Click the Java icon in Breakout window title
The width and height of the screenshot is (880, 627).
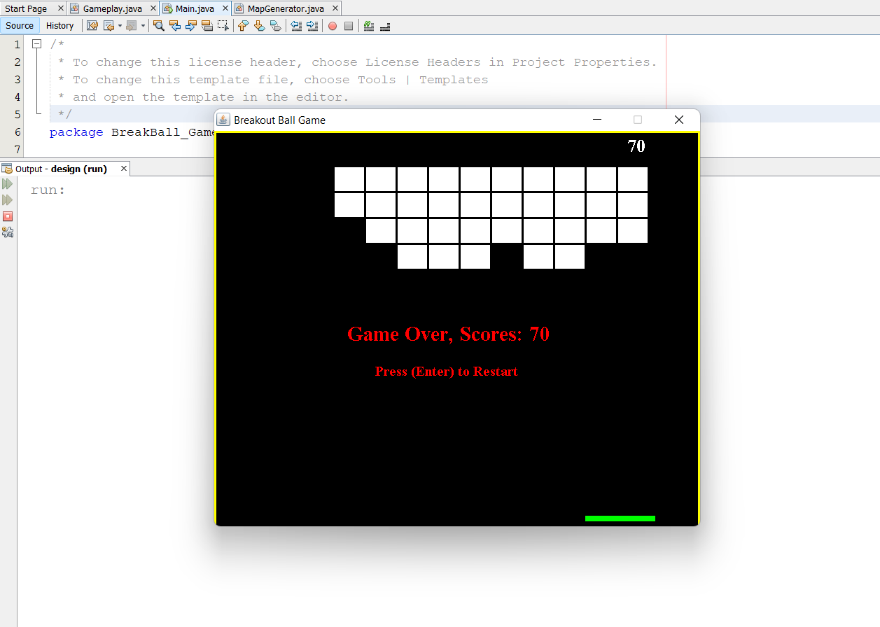pos(223,120)
